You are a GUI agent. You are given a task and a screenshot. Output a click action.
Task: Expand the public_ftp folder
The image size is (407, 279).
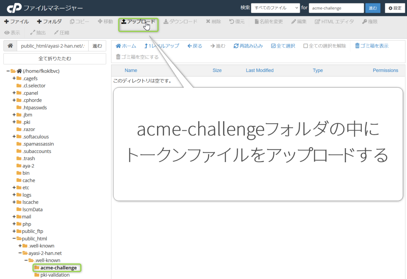[14, 231]
